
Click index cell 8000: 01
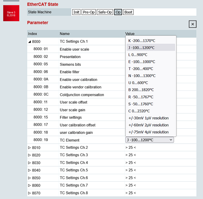[41, 49]
